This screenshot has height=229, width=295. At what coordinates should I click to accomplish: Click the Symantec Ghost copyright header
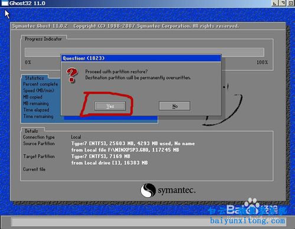coord(126,26)
